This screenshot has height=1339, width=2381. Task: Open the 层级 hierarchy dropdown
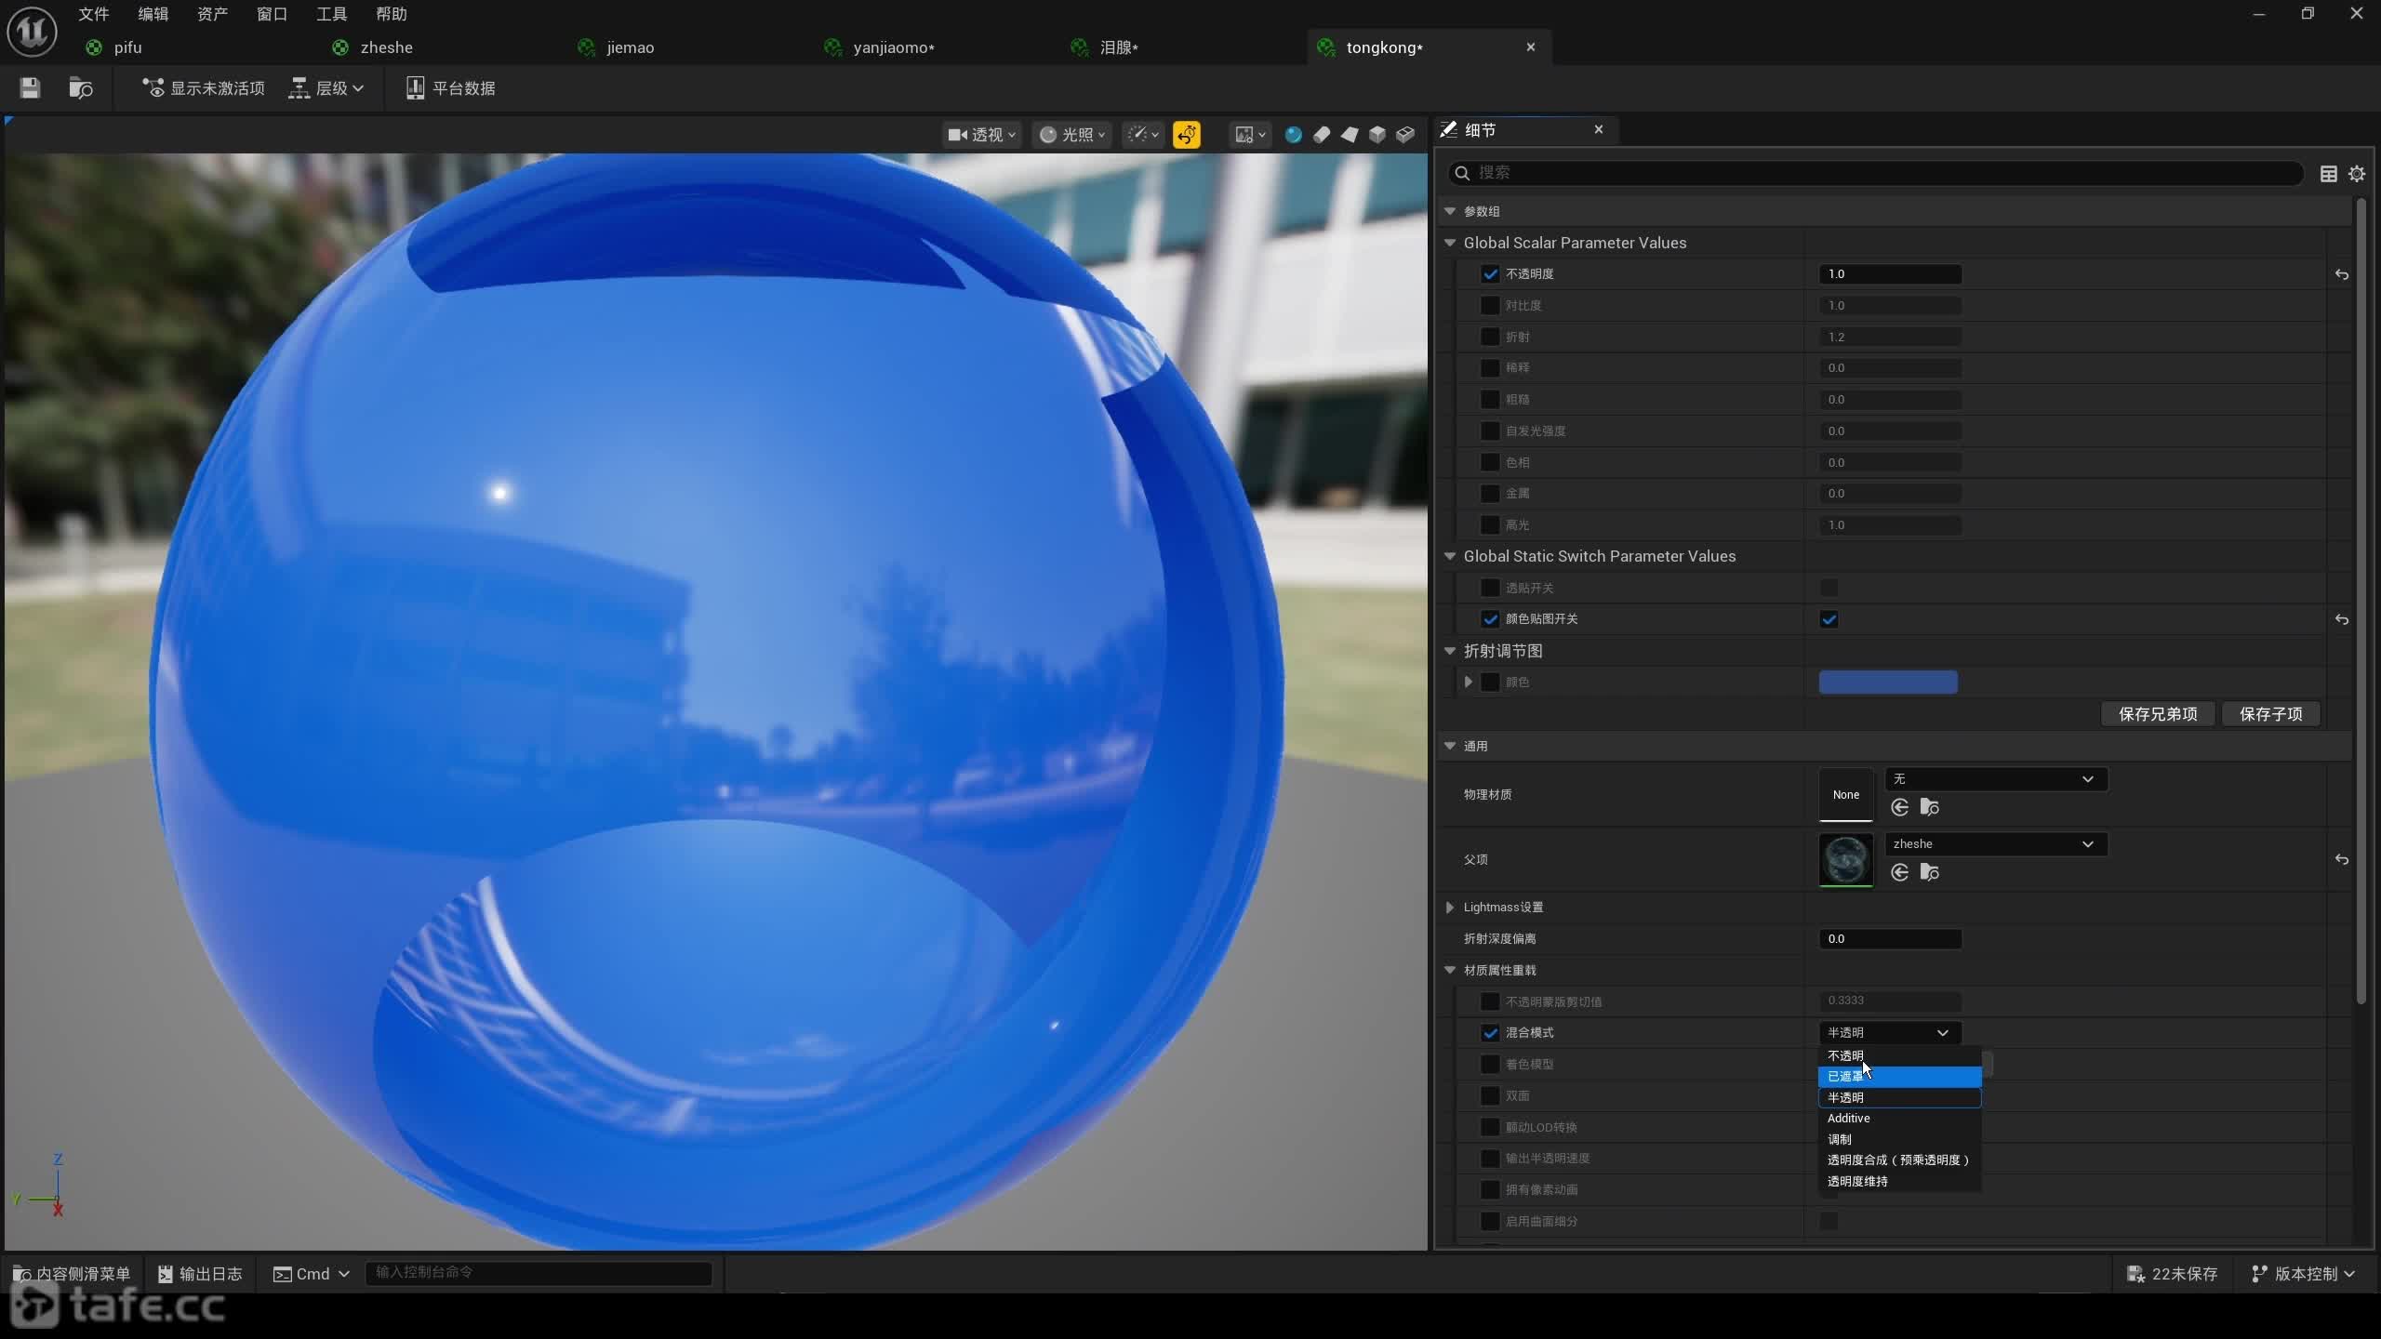[326, 88]
